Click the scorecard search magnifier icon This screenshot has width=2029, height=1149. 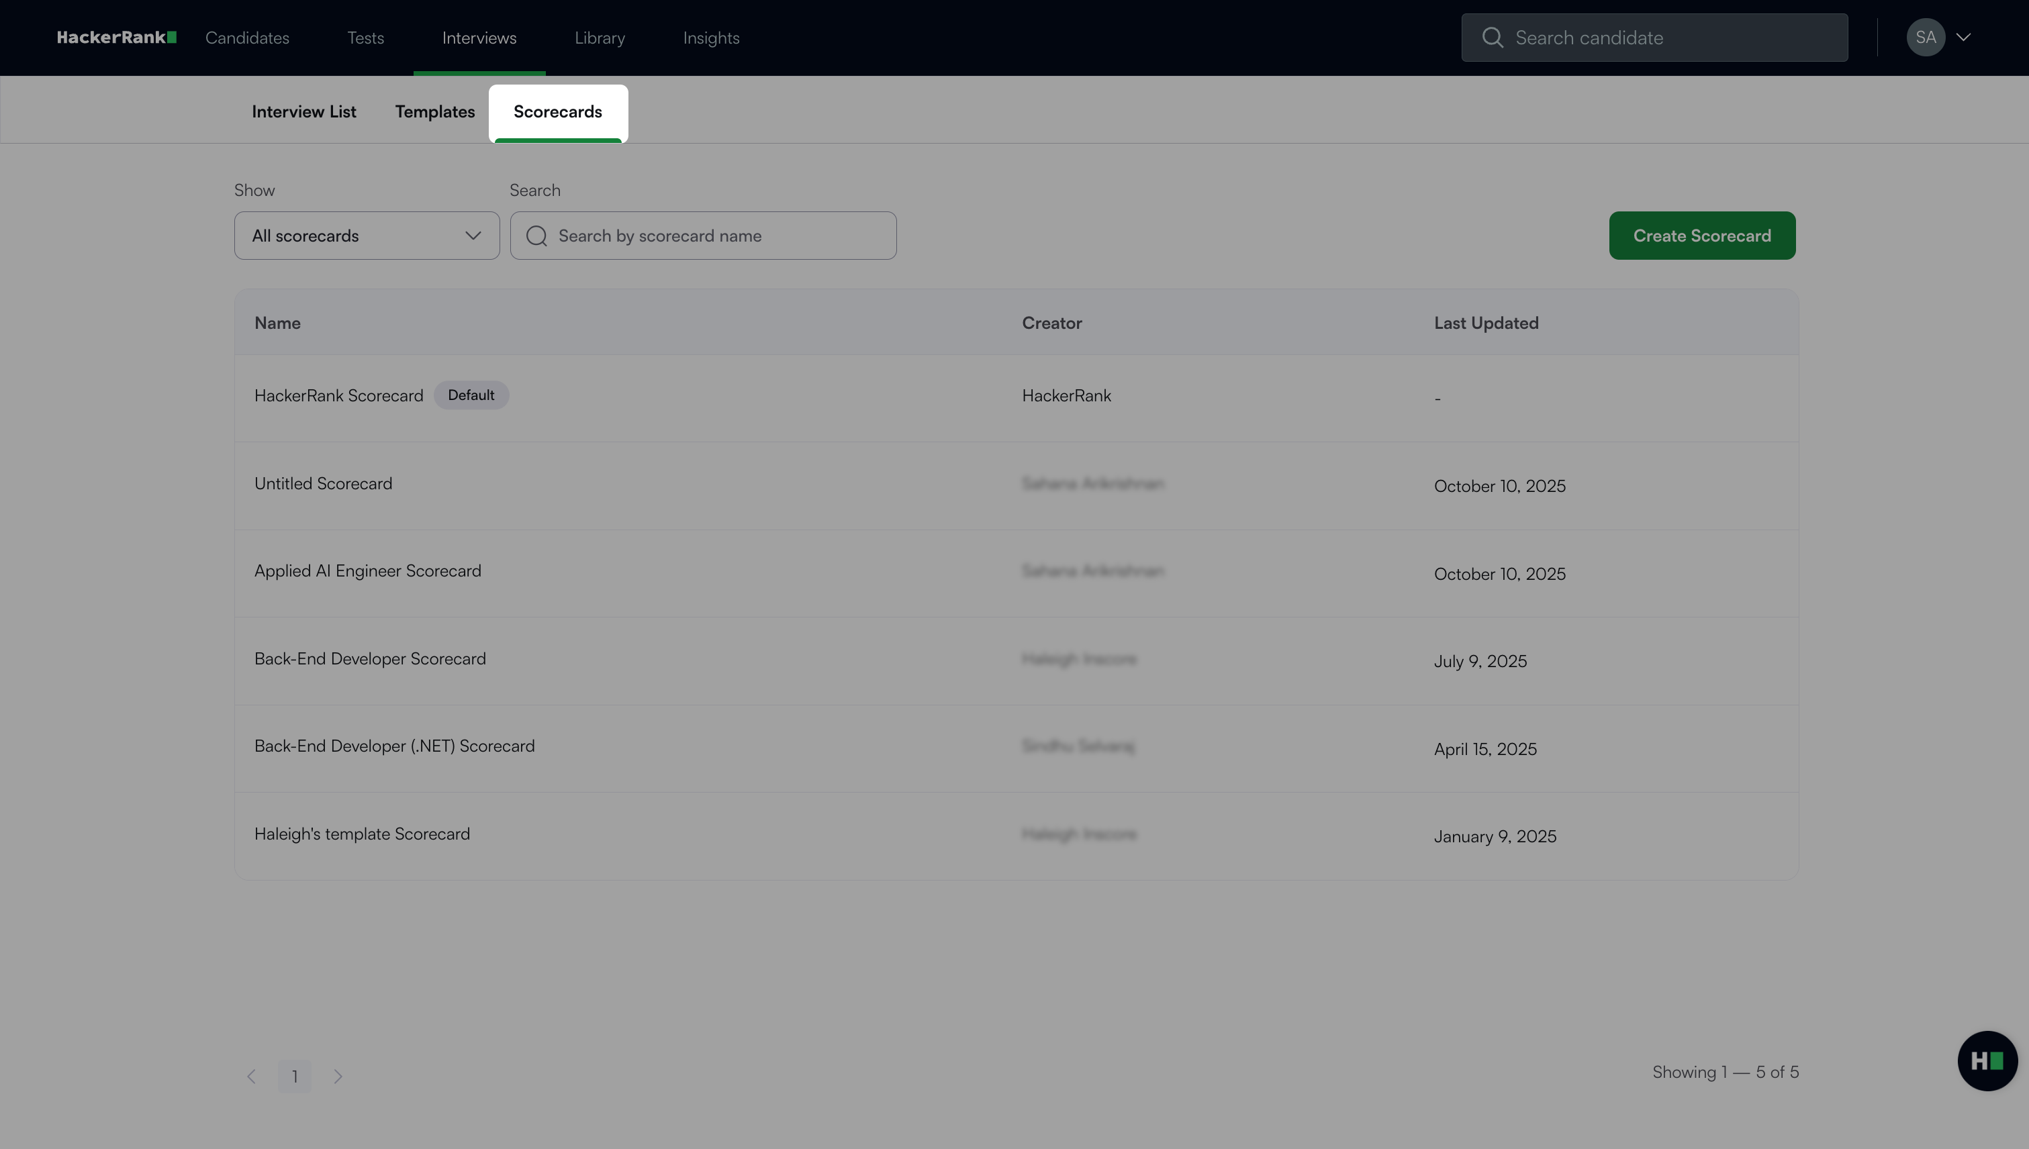(537, 236)
